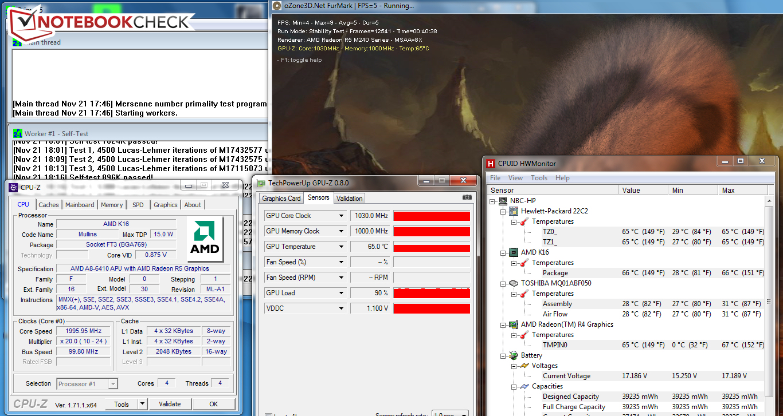Select the GPU-Z Sensors tab
Screen dimensions: 783x416
coord(319,198)
